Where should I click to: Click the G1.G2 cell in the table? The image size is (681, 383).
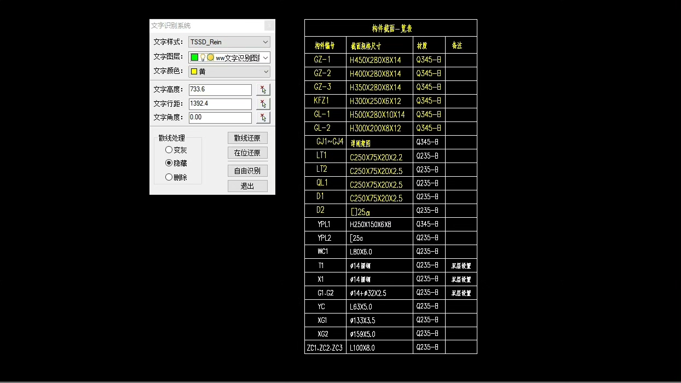pos(326,293)
